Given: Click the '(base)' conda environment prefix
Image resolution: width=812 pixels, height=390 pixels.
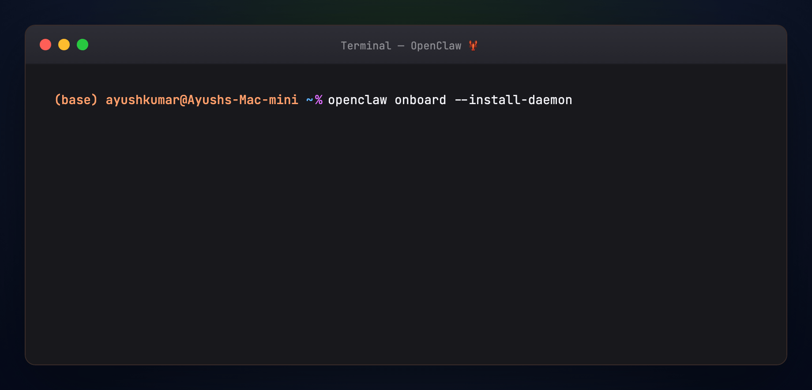Looking at the screenshot, I should 76,100.
